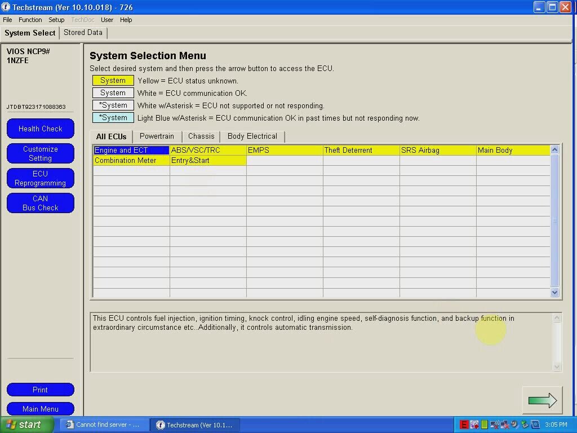The image size is (577, 433).
Task: Open the User menu
Action: (107, 20)
